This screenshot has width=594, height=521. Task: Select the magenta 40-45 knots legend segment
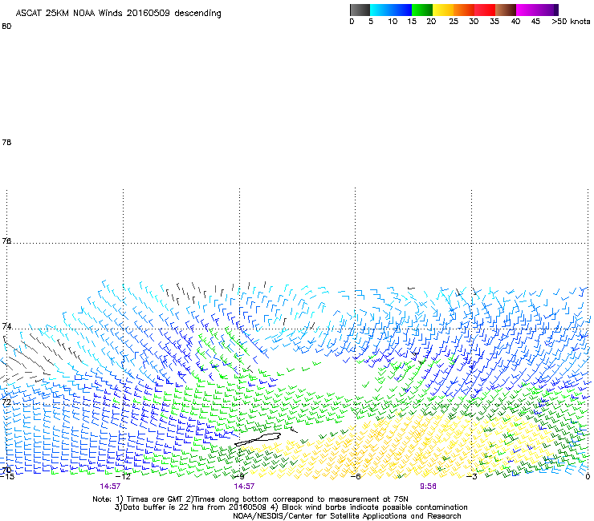click(527, 10)
